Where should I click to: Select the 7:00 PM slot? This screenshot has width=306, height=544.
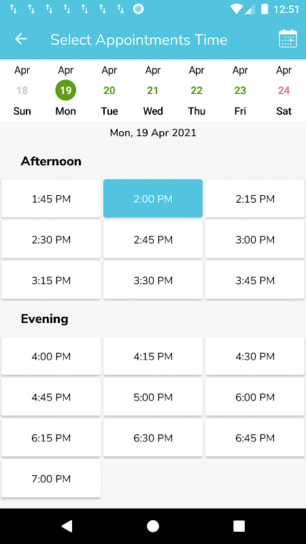tap(51, 479)
